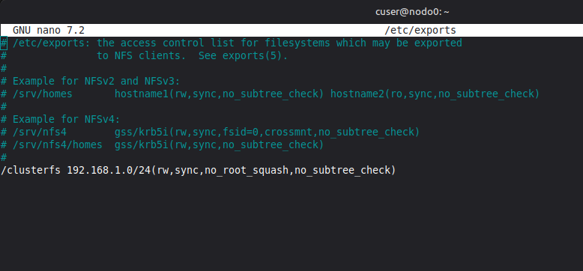Viewport: 583px width, 271px height.
Task: Click 'gss/krb5i(rw,sync,no_subtree_check)' on homes line
Action: (x=220, y=144)
